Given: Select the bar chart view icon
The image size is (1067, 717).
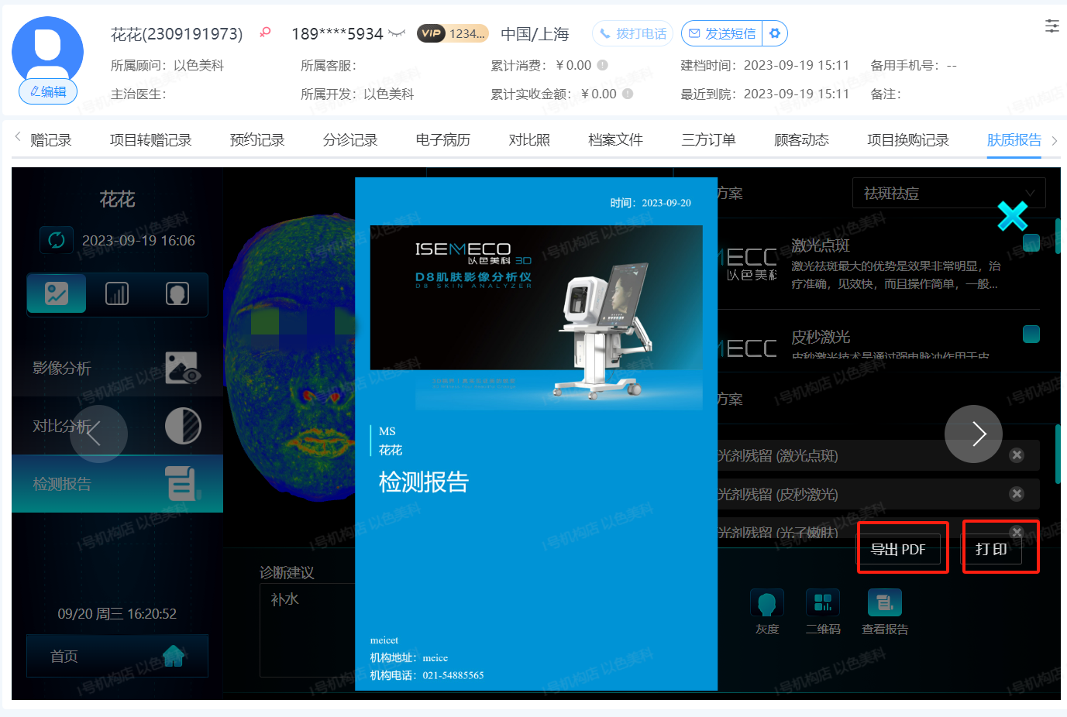Looking at the screenshot, I should click(x=117, y=293).
